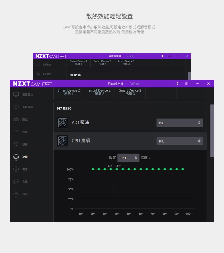Switch to Smart Device 2 風扇 3 in front window
Image resolution: width=224 pixels, height=253 pixels.
pos(130,92)
